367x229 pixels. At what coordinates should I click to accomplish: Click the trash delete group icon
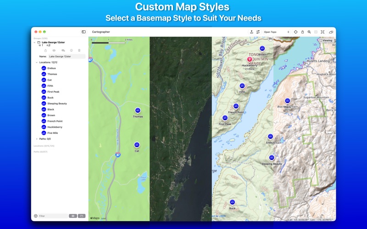79,50
